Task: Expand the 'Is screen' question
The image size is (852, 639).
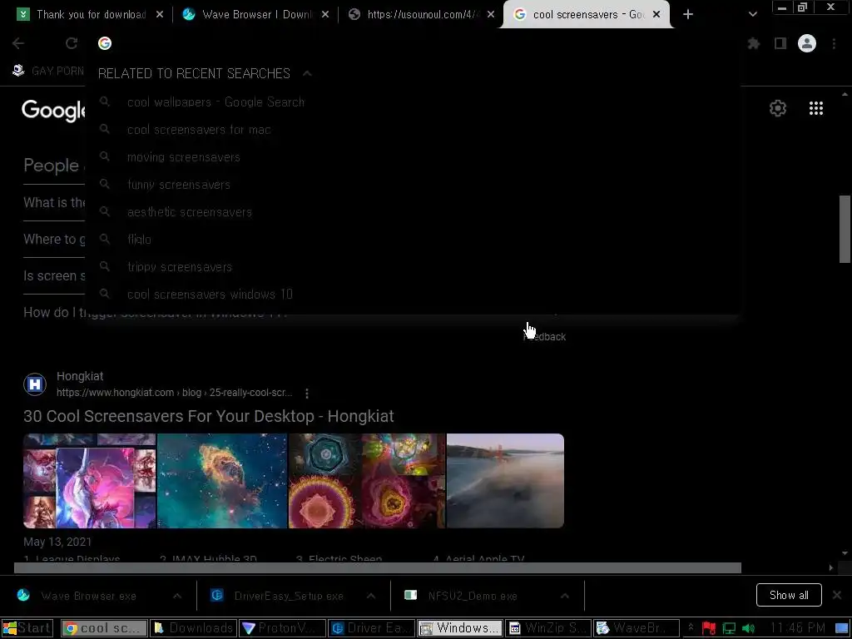Action: [54, 276]
